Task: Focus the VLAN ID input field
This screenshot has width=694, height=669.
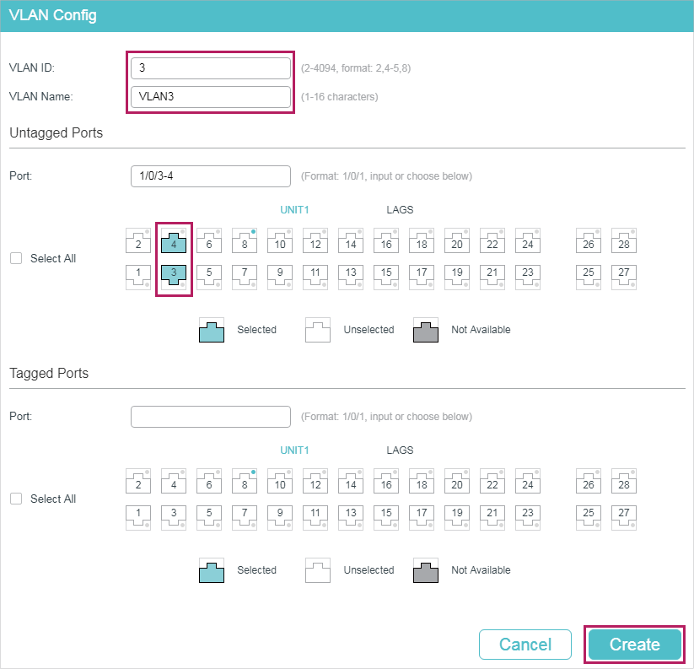Action: (211, 68)
